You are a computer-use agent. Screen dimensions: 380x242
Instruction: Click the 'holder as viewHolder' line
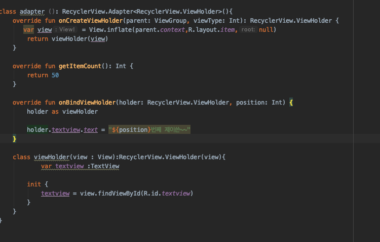[x=62, y=112]
